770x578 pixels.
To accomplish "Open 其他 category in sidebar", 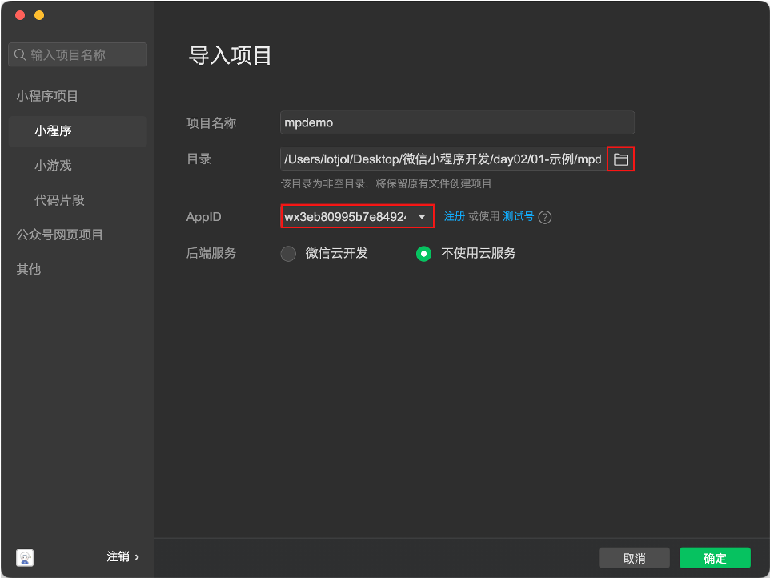I will coord(29,269).
